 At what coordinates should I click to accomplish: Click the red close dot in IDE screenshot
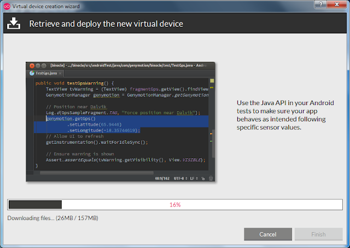point(32,66)
